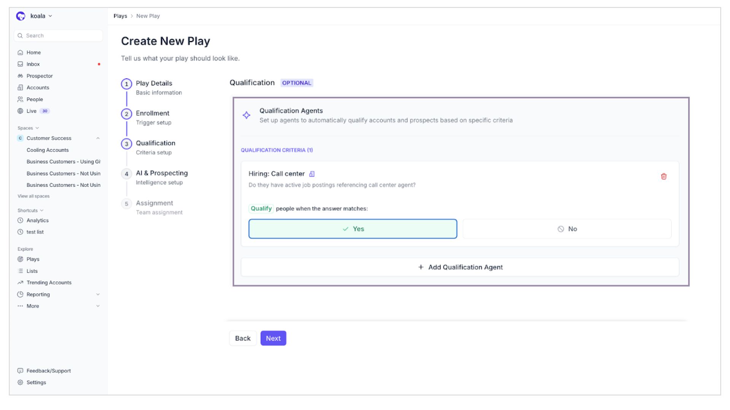
Task: Select No as the qualifying answer
Action: click(x=567, y=229)
